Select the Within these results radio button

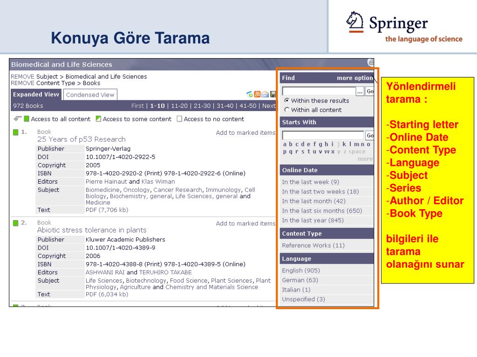pyautogui.click(x=286, y=100)
